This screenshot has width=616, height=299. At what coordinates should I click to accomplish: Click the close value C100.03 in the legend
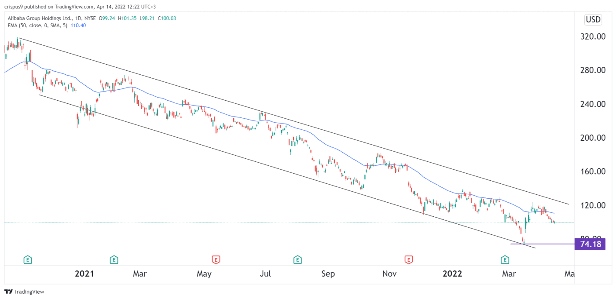point(168,18)
